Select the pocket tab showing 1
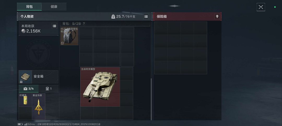Image resolution: width=282 pixels, height=126 pixels. coord(49,89)
